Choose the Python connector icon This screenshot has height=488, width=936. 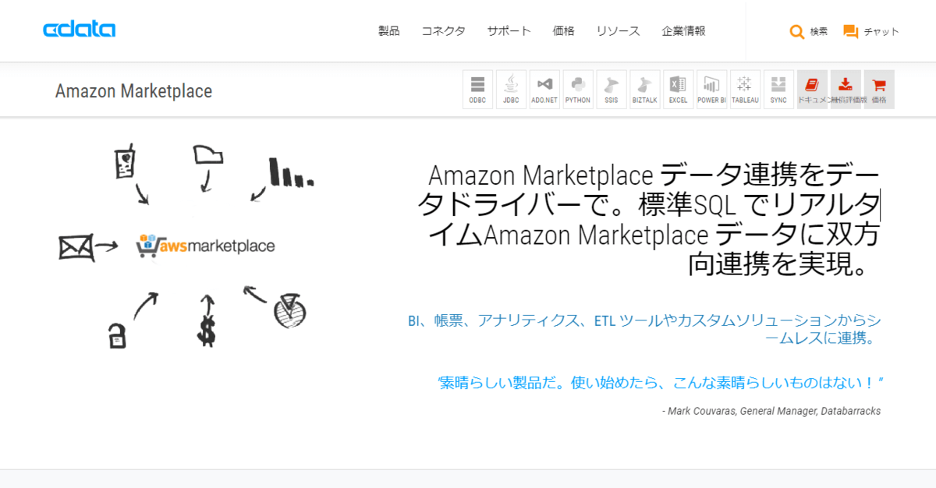point(578,90)
